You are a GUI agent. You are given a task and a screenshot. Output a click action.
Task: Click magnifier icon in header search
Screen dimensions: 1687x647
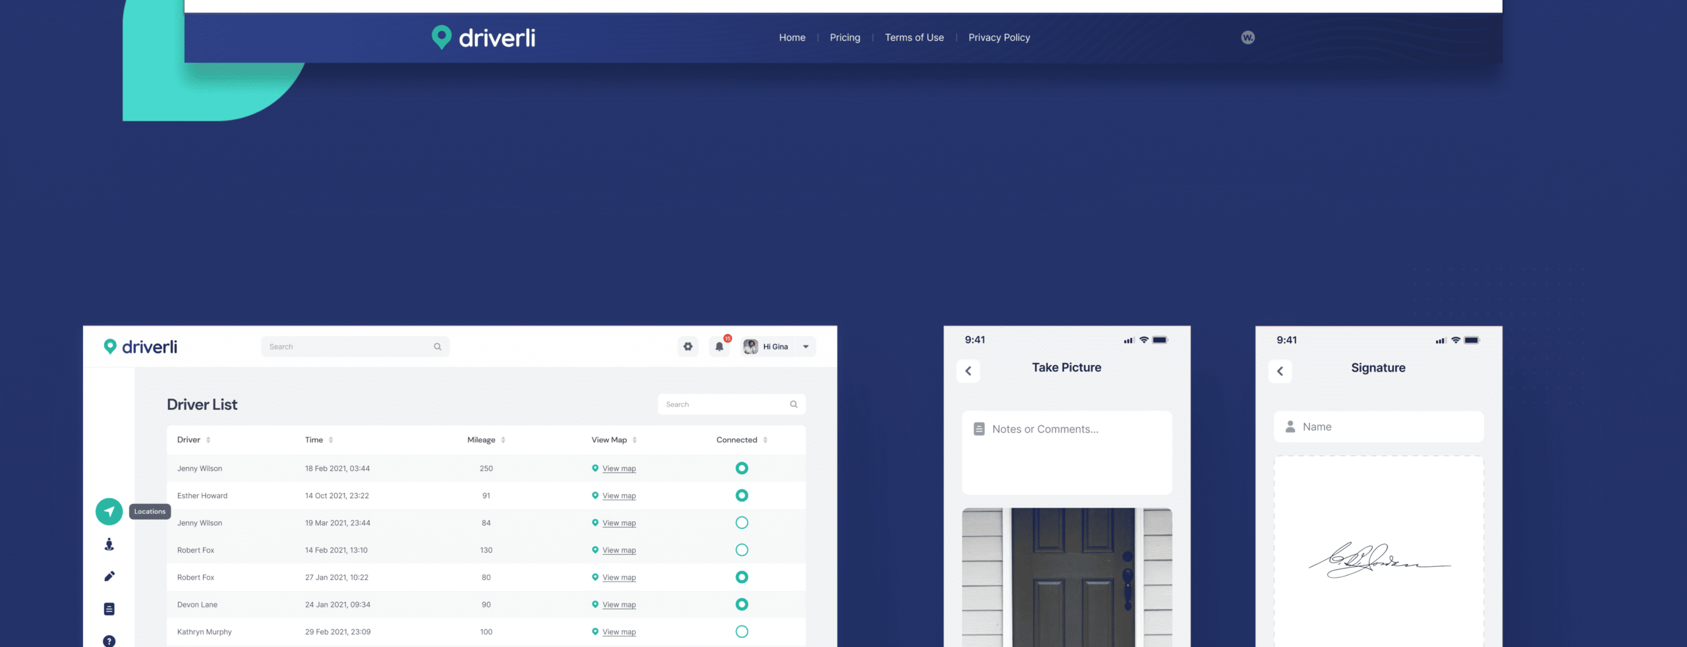pos(437,347)
